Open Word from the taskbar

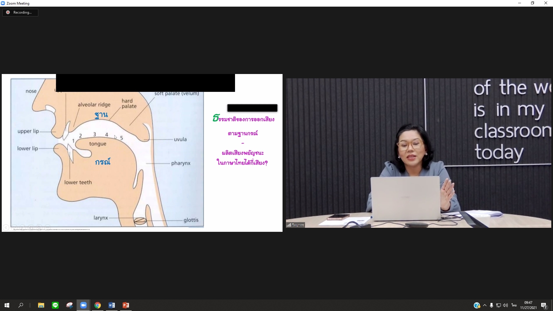coord(112,305)
